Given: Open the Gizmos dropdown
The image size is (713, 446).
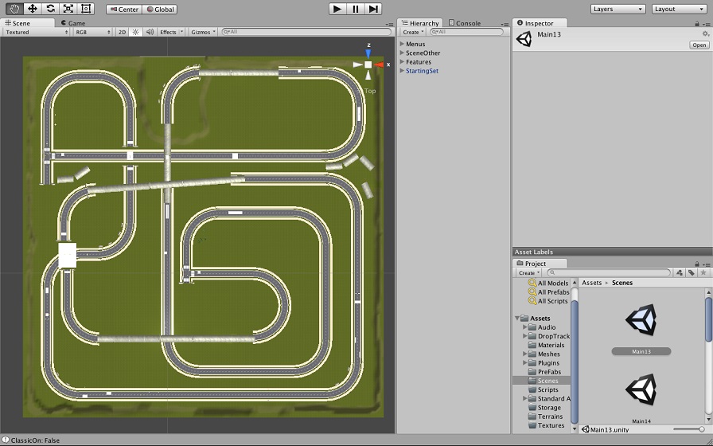Looking at the screenshot, I should pyautogui.click(x=203, y=32).
